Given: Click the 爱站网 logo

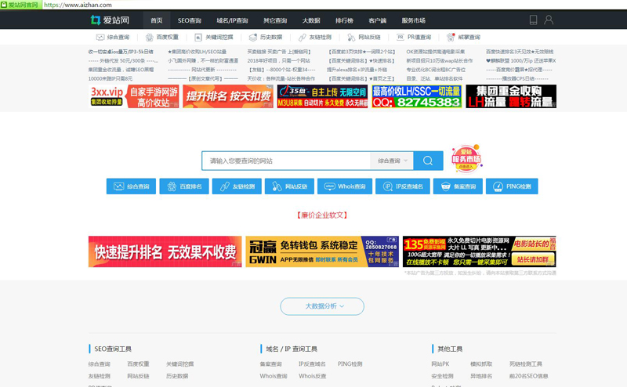Looking at the screenshot, I should coord(110,20).
